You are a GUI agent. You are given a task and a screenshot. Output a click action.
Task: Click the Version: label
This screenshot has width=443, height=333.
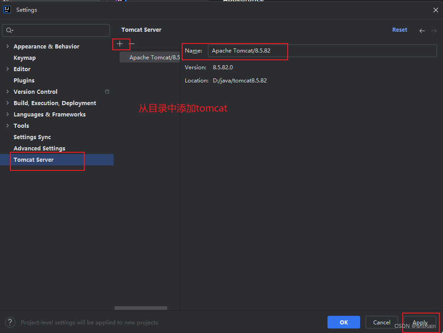click(196, 67)
